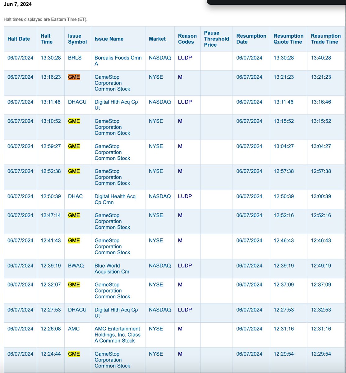Click the Market column header
346x373 pixels.
point(157,39)
